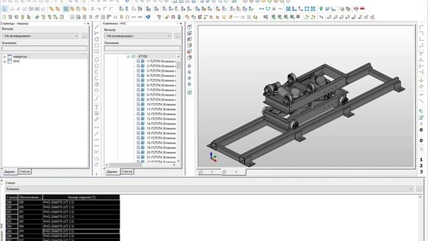Open the Клеммники panel filter dropdown
This screenshot has height=241, width=428.
[138, 35]
